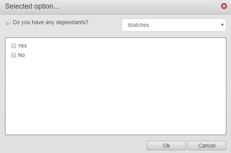This screenshot has width=231, height=153.
Task: Click the 'Do you have any dependants?' label
Action: point(51,22)
